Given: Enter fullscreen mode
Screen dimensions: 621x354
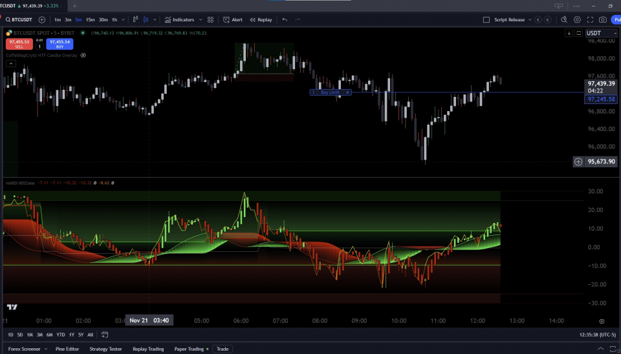Looking at the screenshot, I should (590, 19).
